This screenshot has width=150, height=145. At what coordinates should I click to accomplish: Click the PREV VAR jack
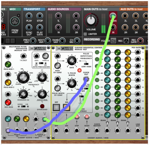click(33, 41)
